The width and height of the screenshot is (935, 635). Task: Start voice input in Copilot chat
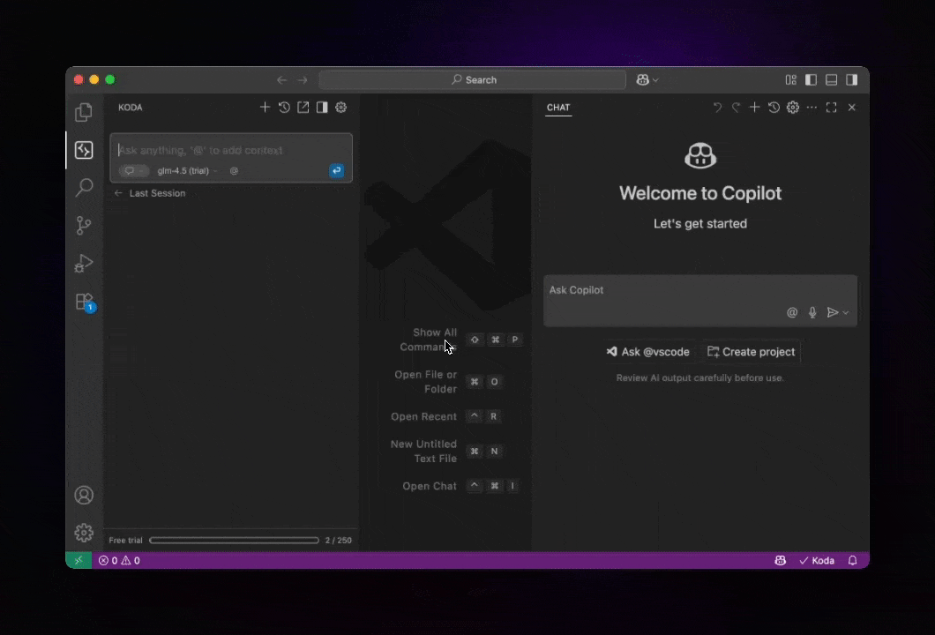(812, 312)
